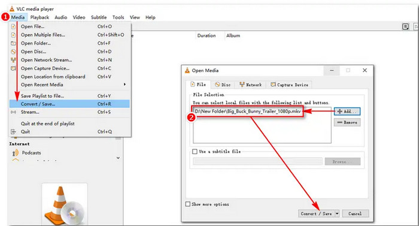Image resolution: width=419 pixels, height=226 pixels.
Task: Open the Tools menu
Action: click(118, 17)
